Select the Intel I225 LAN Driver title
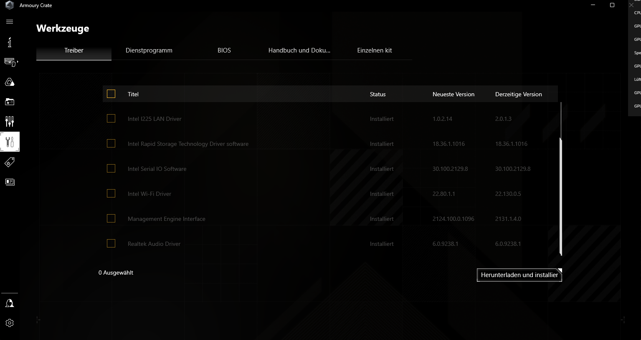 point(155,119)
